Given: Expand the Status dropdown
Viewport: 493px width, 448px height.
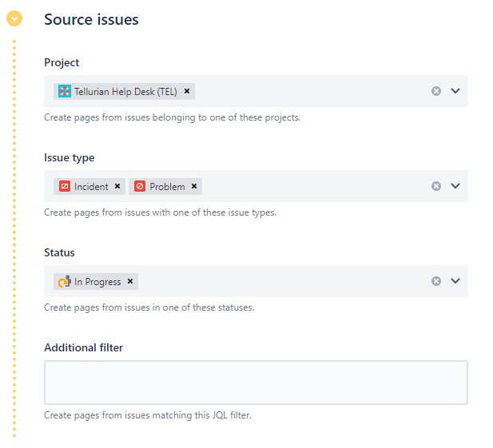Looking at the screenshot, I should pyautogui.click(x=455, y=281).
